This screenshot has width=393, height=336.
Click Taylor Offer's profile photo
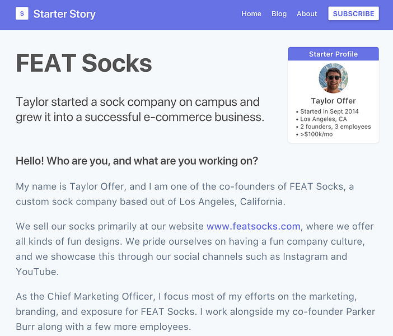(x=333, y=78)
